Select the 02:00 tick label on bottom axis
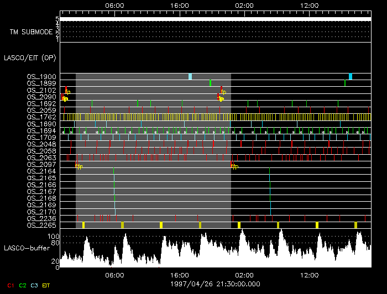Viewport: 387px width, 294px height. click(x=244, y=275)
